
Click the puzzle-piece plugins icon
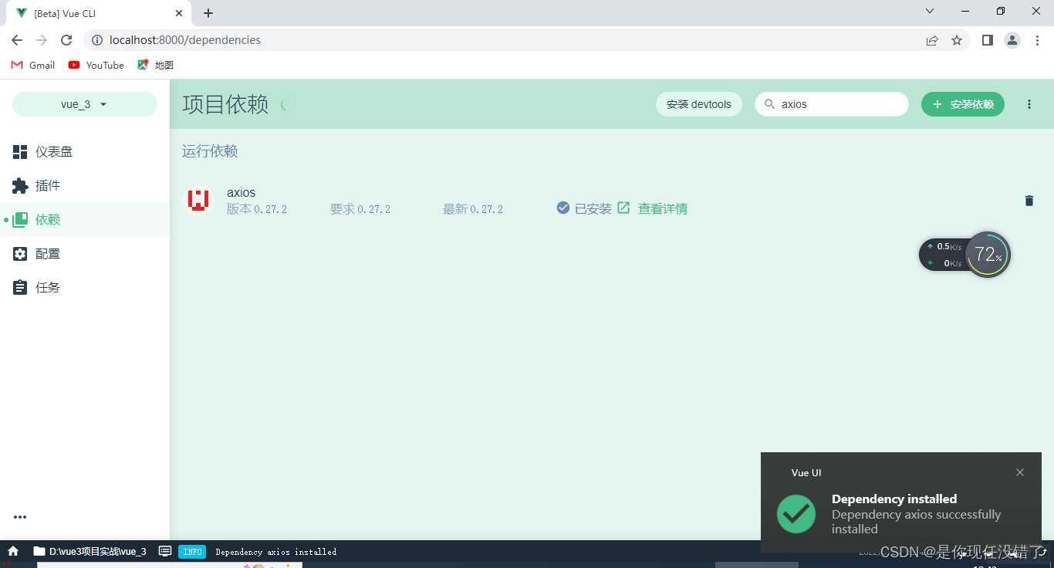20,186
